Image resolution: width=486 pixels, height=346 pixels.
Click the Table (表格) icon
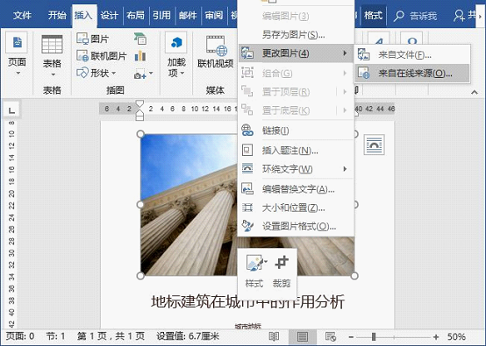click(x=52, y=45)
